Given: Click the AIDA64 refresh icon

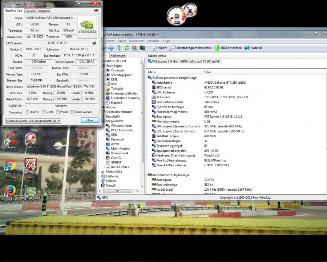Looking at the screenshot, I should click(126, 48).
